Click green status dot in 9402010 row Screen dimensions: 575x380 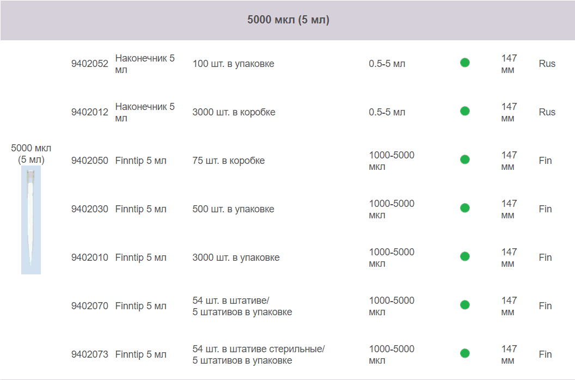coord(464,256)
